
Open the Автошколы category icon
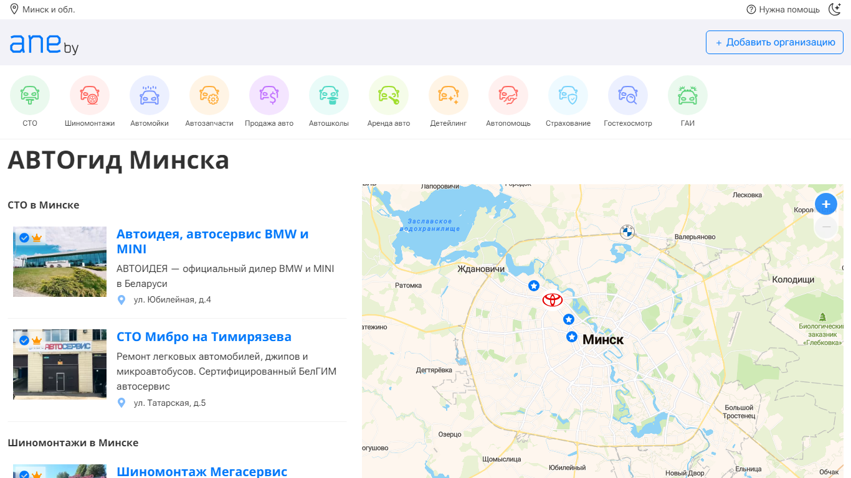[329, 95]
